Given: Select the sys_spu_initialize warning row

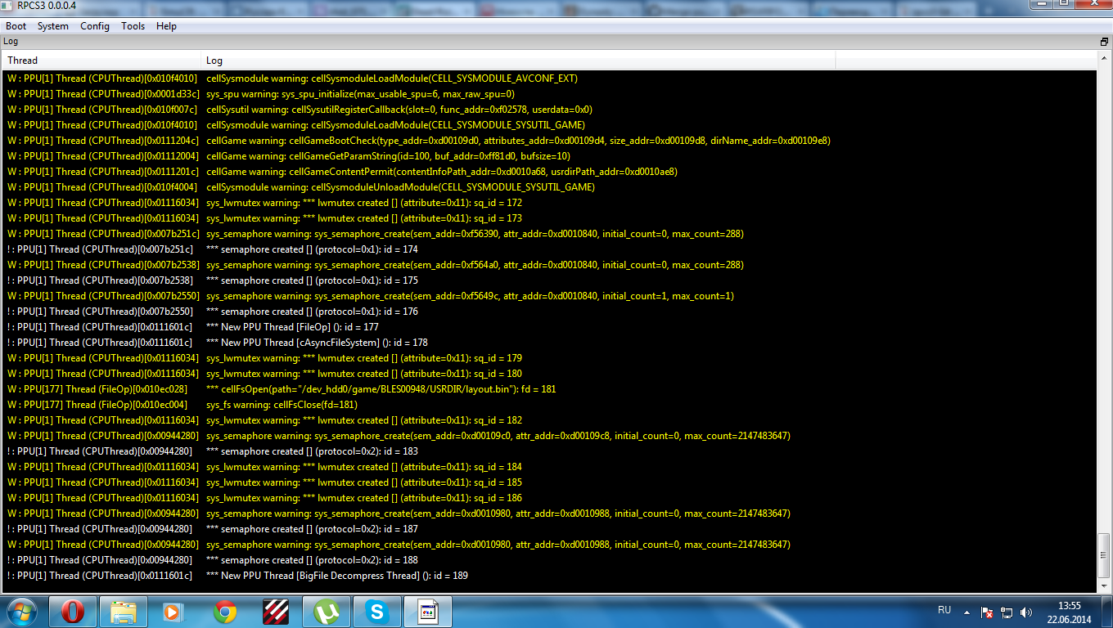Looking at the screenshot, I should [x=549, y=94].
